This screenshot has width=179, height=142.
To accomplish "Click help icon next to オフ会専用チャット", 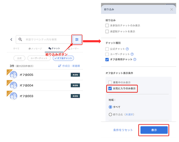I will click(x=135, y=59).
